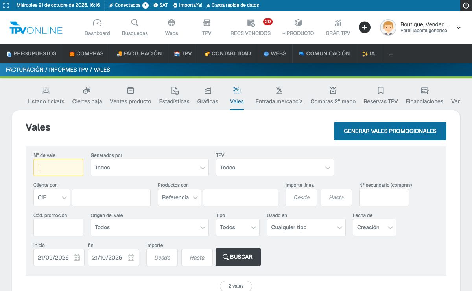This screenshot has height=291, width=472.
Task: Open the Reservas TPV bookmark icon
Action: click(381, 90)
